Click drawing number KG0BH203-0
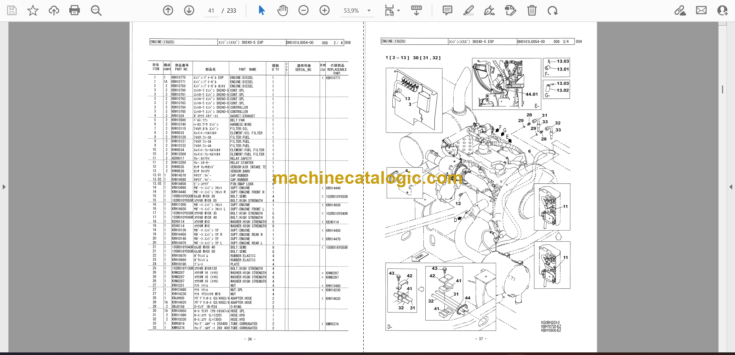Image resolution: width=735 pixels, height=355 pixels. pos(550,323)
